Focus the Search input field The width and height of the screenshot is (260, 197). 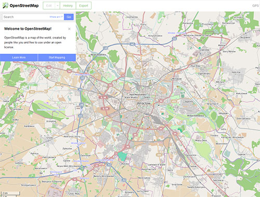click(x=33, y=17)
